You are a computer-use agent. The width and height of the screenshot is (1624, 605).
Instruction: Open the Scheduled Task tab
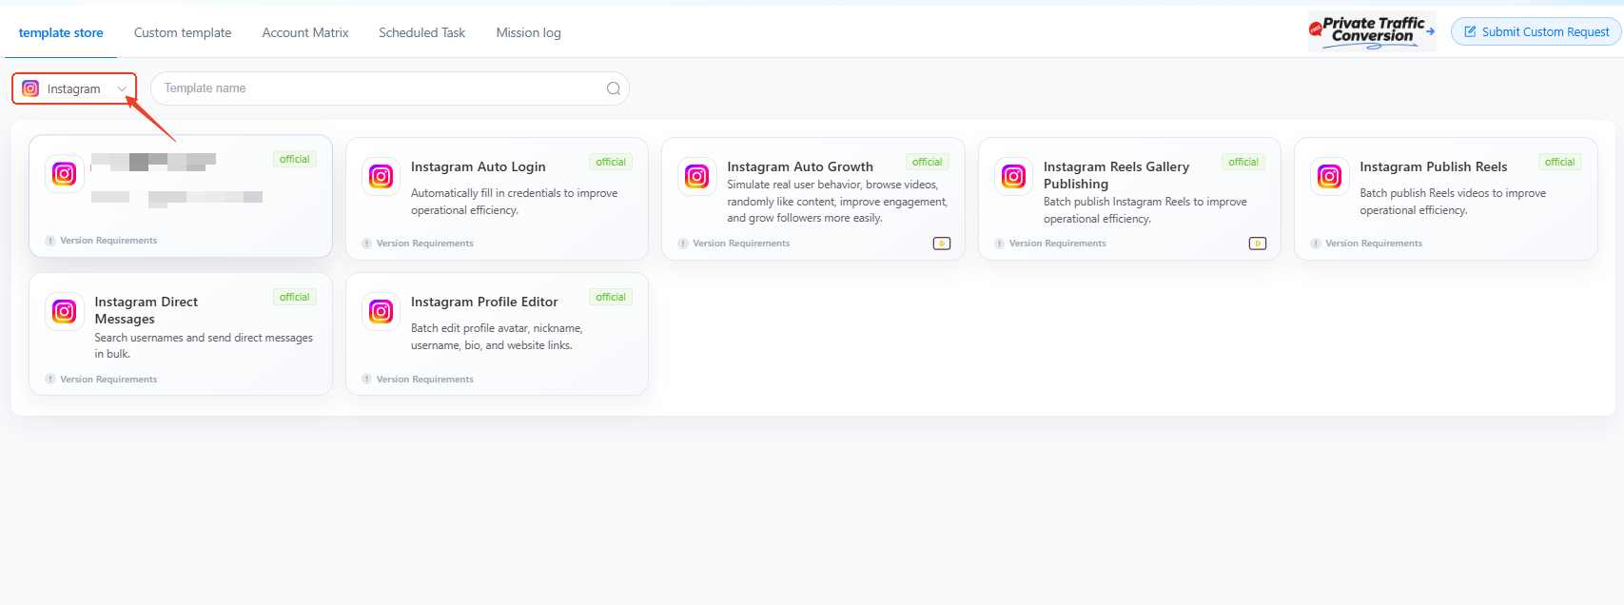pos(421,32)
